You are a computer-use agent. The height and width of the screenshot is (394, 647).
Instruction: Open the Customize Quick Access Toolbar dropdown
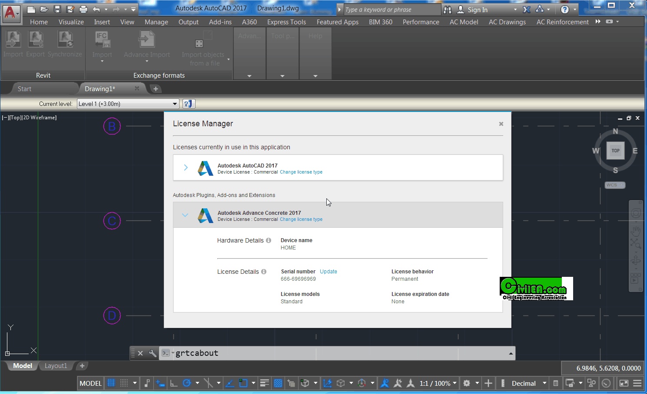point(133,9)
